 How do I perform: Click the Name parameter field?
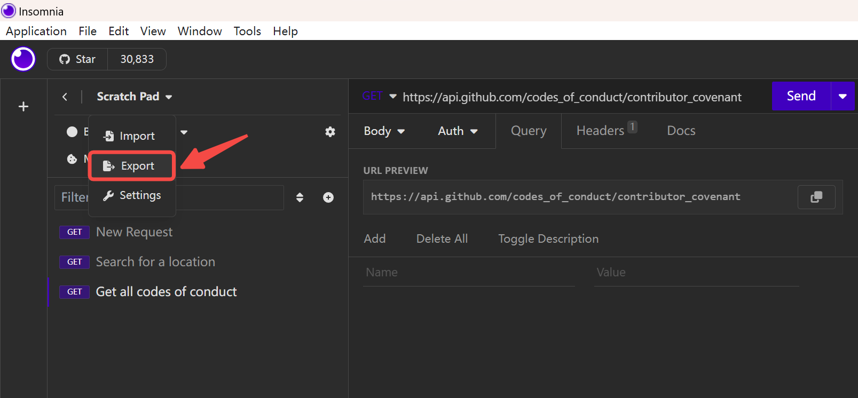pos(469,273)
